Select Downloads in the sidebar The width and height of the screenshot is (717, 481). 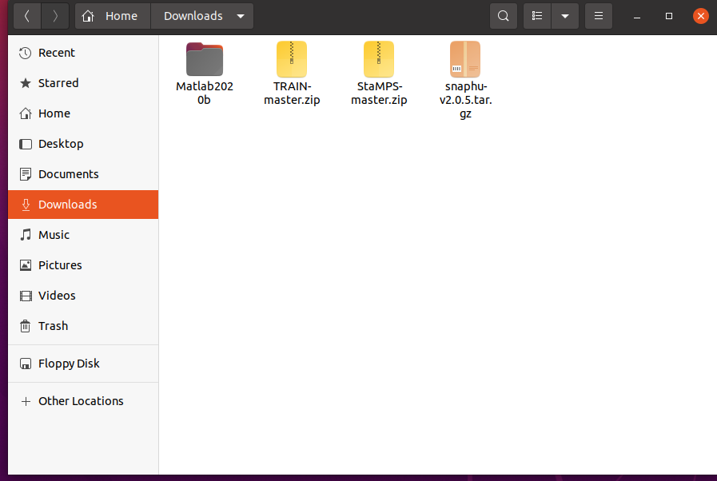point(83,205)
